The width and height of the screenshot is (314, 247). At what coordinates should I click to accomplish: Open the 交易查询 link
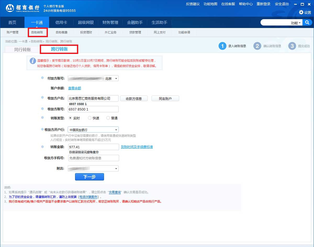pyautogui.click(x=115, y=192)
